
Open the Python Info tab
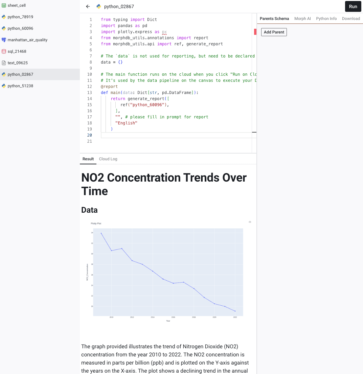326,19
